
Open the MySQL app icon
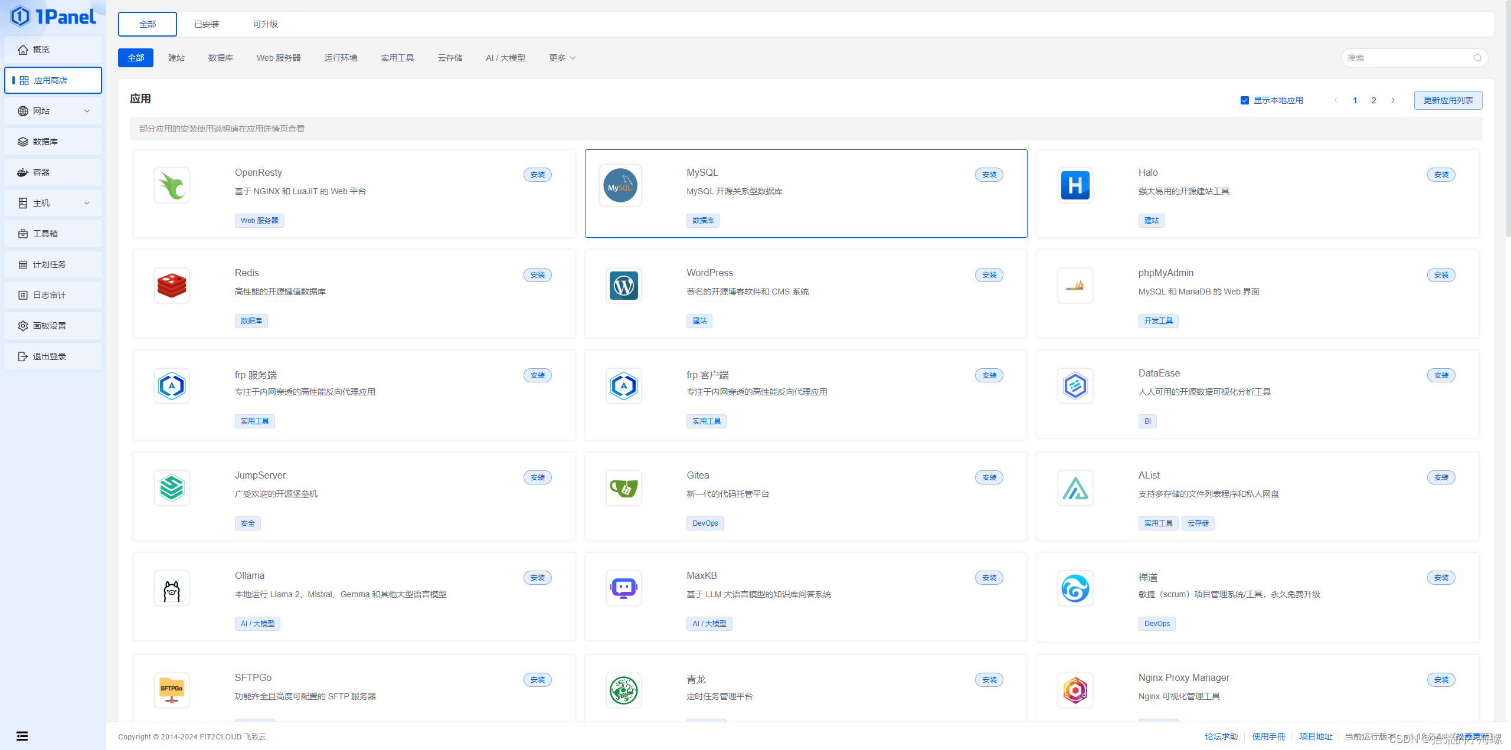(620, 185)
